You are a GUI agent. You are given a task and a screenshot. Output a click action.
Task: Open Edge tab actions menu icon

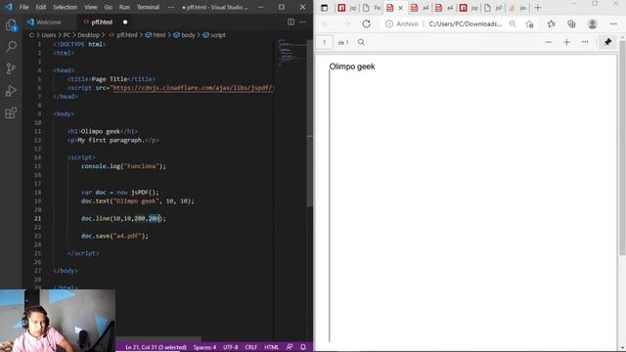point(324,8)
